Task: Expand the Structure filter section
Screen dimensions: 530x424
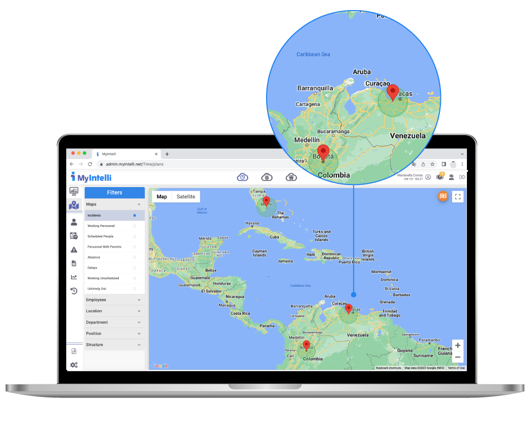Action: coord(114,344)
